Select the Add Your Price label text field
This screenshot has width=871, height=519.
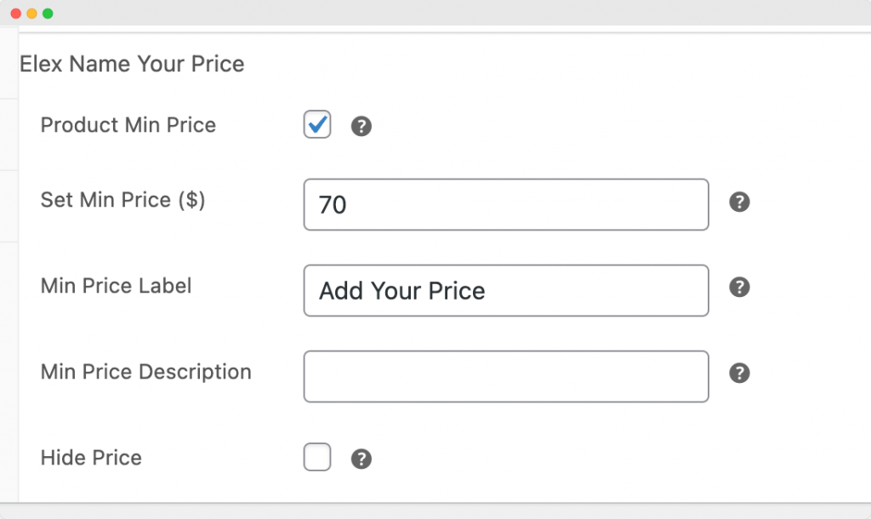[x=506, y=290]
